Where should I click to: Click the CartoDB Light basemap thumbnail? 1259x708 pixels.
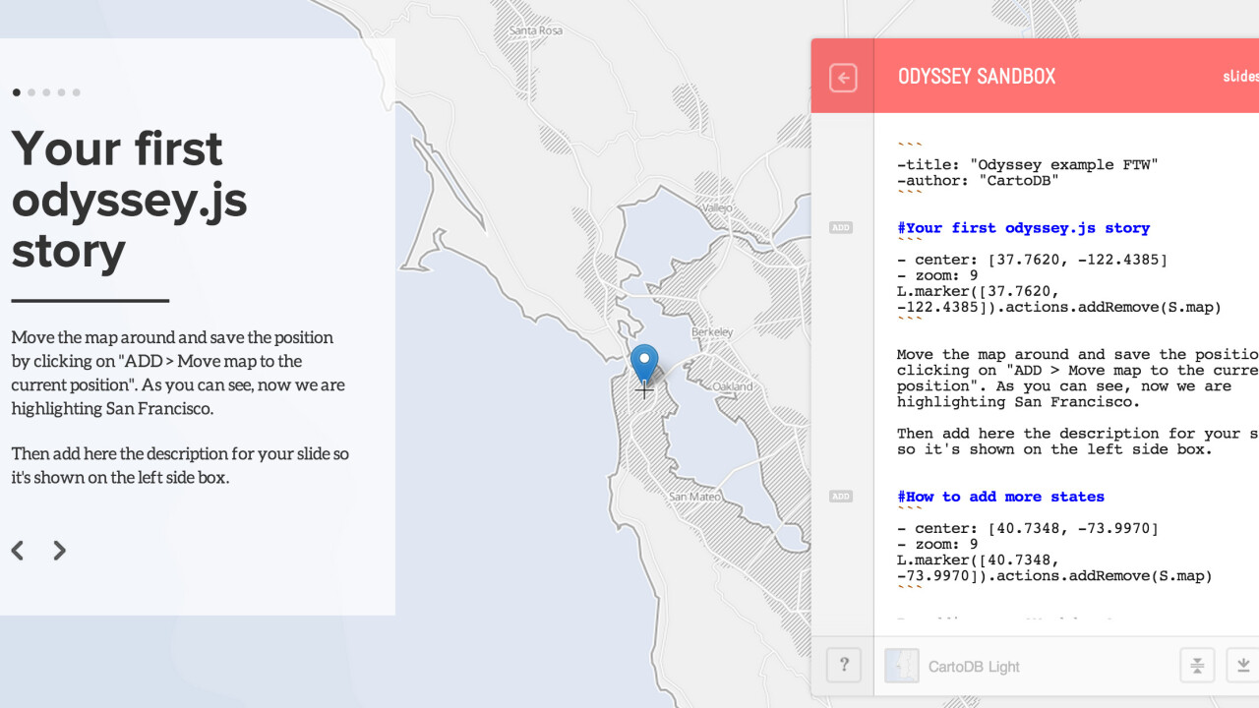[x=902, y=666]
